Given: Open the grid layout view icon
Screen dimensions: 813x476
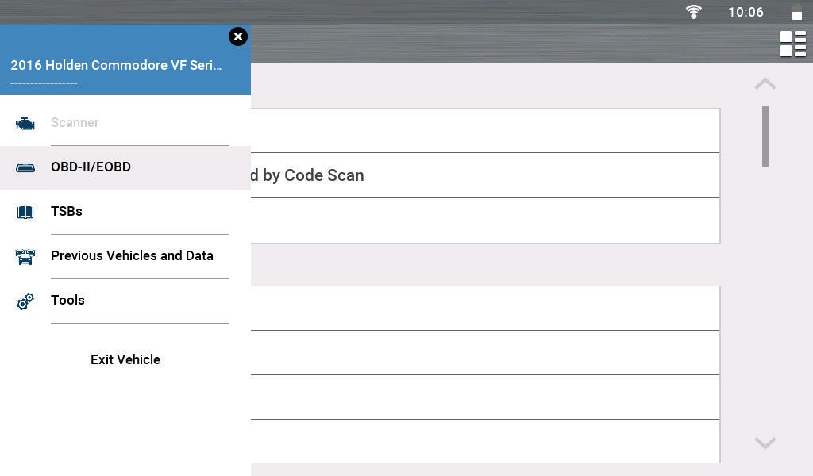Looking at the screenshot, I should pyautogui.click(x=793, y=44).
